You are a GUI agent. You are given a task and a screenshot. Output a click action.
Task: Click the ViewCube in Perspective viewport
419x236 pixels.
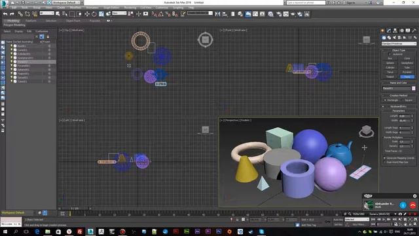(367, 131)
